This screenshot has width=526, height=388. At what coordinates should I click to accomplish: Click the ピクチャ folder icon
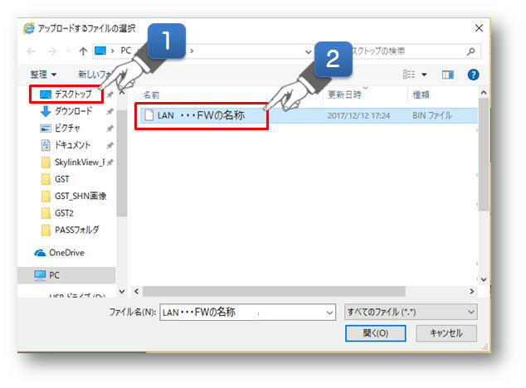(46, 129)
